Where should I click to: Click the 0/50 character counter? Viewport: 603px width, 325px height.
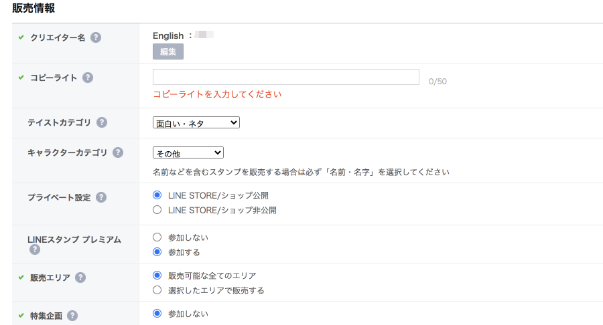tap(438, 82)
